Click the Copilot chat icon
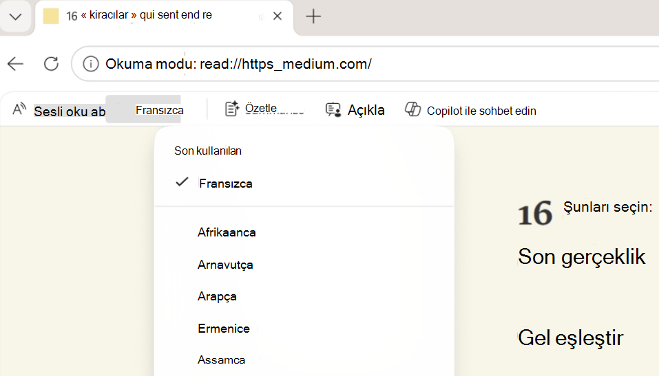 pyautogui.click(x=412, y=109)
